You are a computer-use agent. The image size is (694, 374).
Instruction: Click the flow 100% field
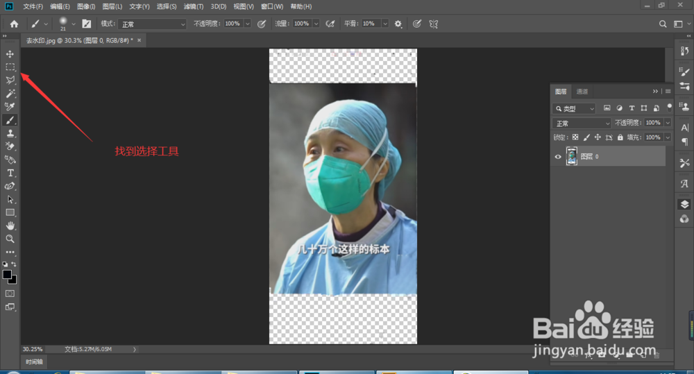tap(303, 24)
